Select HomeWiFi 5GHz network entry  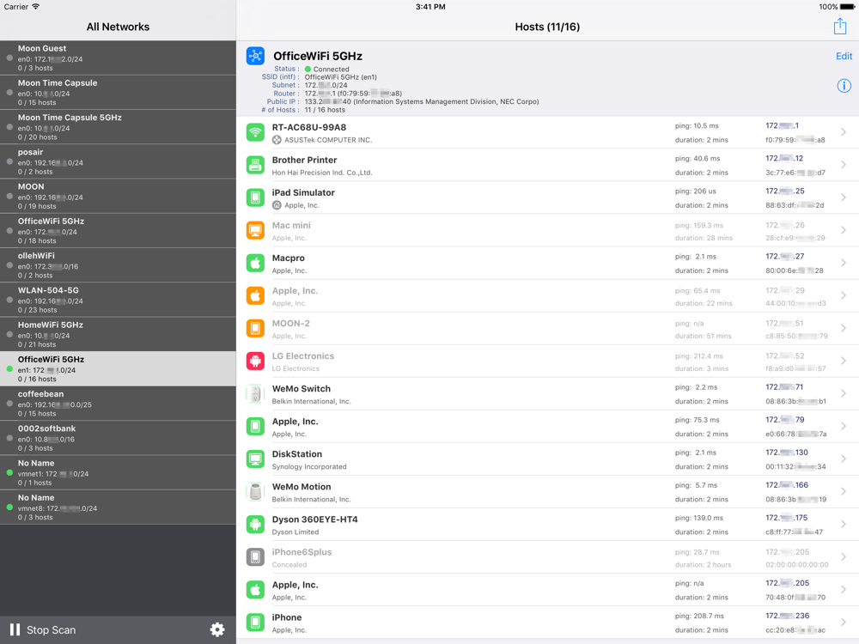click(x=118, y=334)
